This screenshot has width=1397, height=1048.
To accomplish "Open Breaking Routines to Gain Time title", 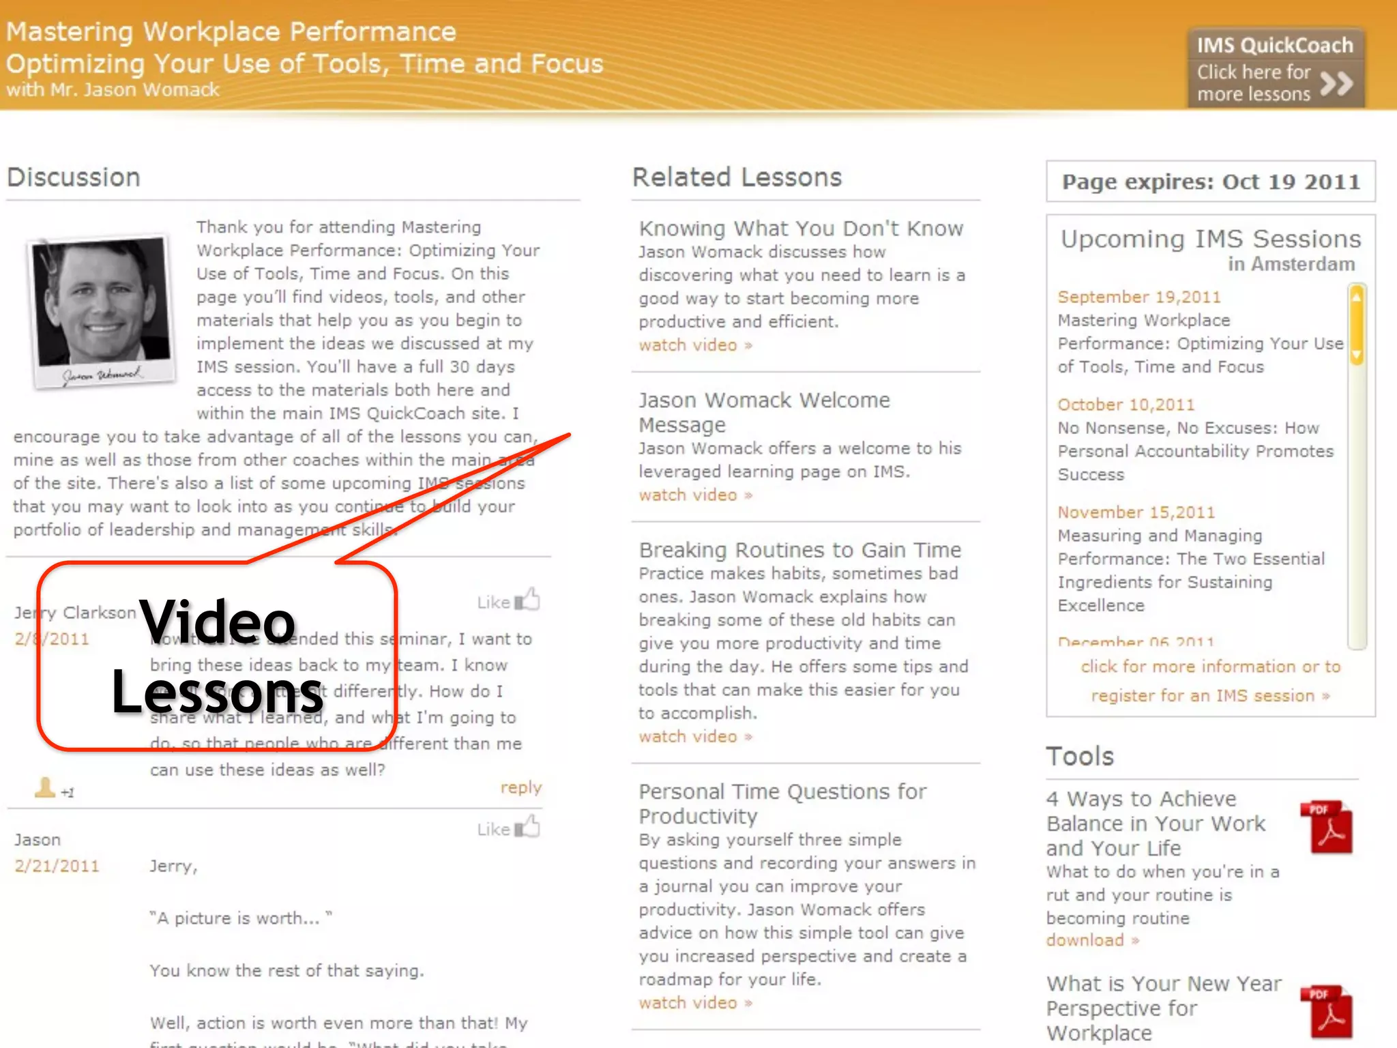I will point(800,550).
